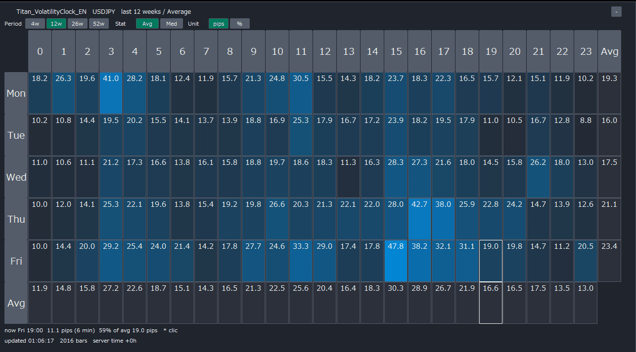Select the Mon row header
The image size is (636, 352).
pos(16,93)
